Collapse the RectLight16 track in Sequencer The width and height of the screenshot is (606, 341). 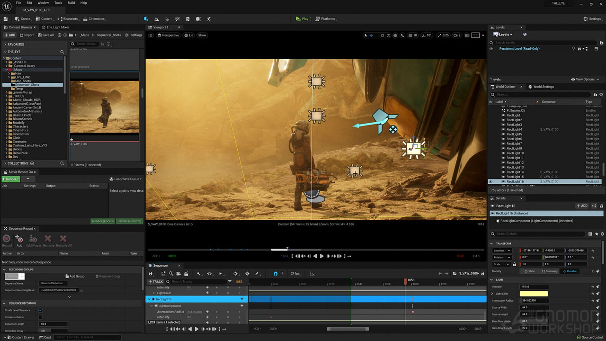(x=149, y=299)
